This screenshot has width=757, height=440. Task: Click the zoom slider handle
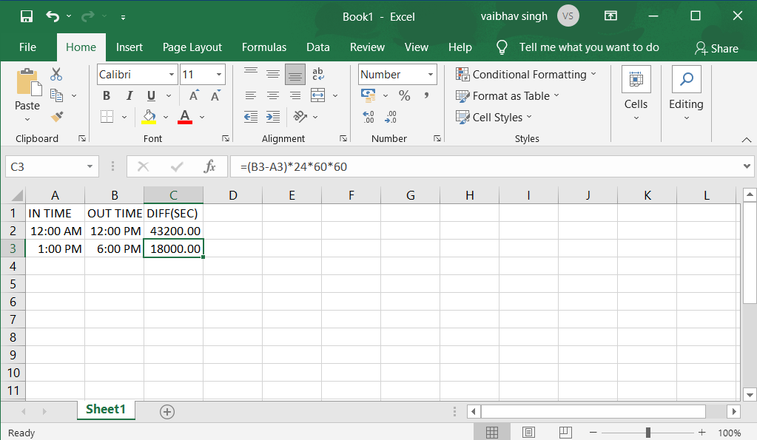(648, 433)
